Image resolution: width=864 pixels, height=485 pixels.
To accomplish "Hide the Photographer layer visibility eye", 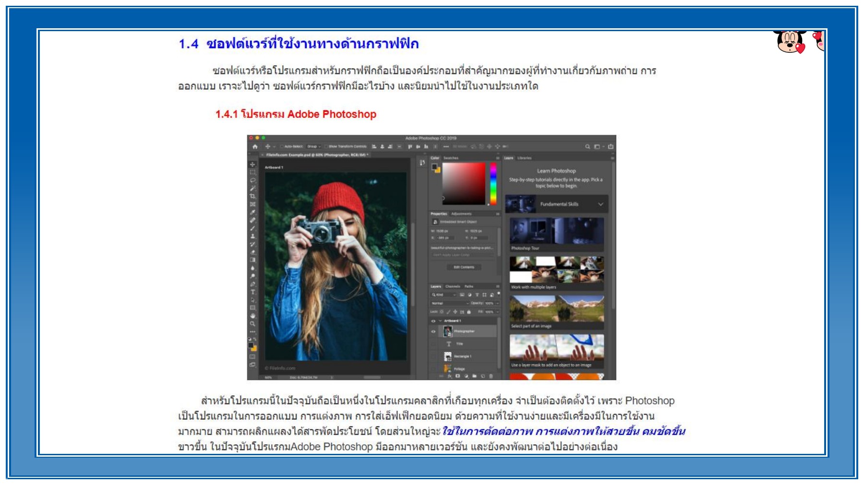I will (433, 332).
